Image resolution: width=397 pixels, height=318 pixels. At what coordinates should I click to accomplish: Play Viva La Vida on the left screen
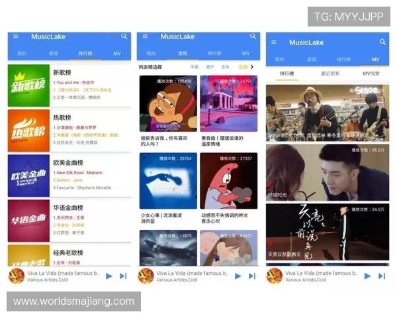coord(109,276)
